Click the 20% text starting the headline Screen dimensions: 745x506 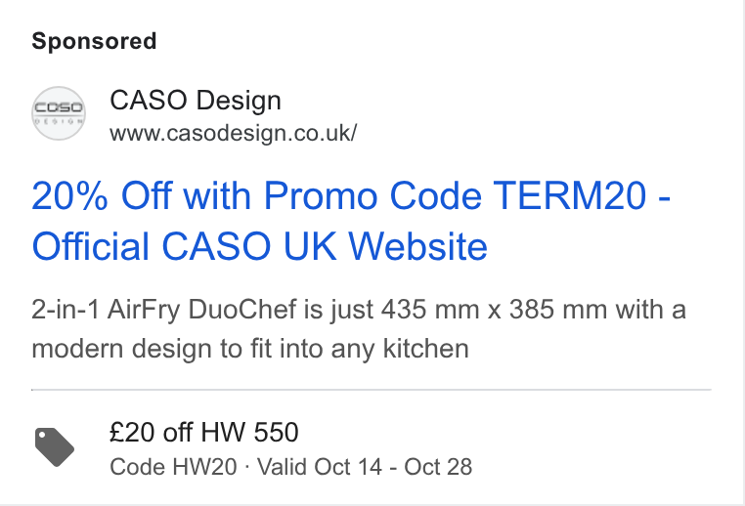(69, 195)
